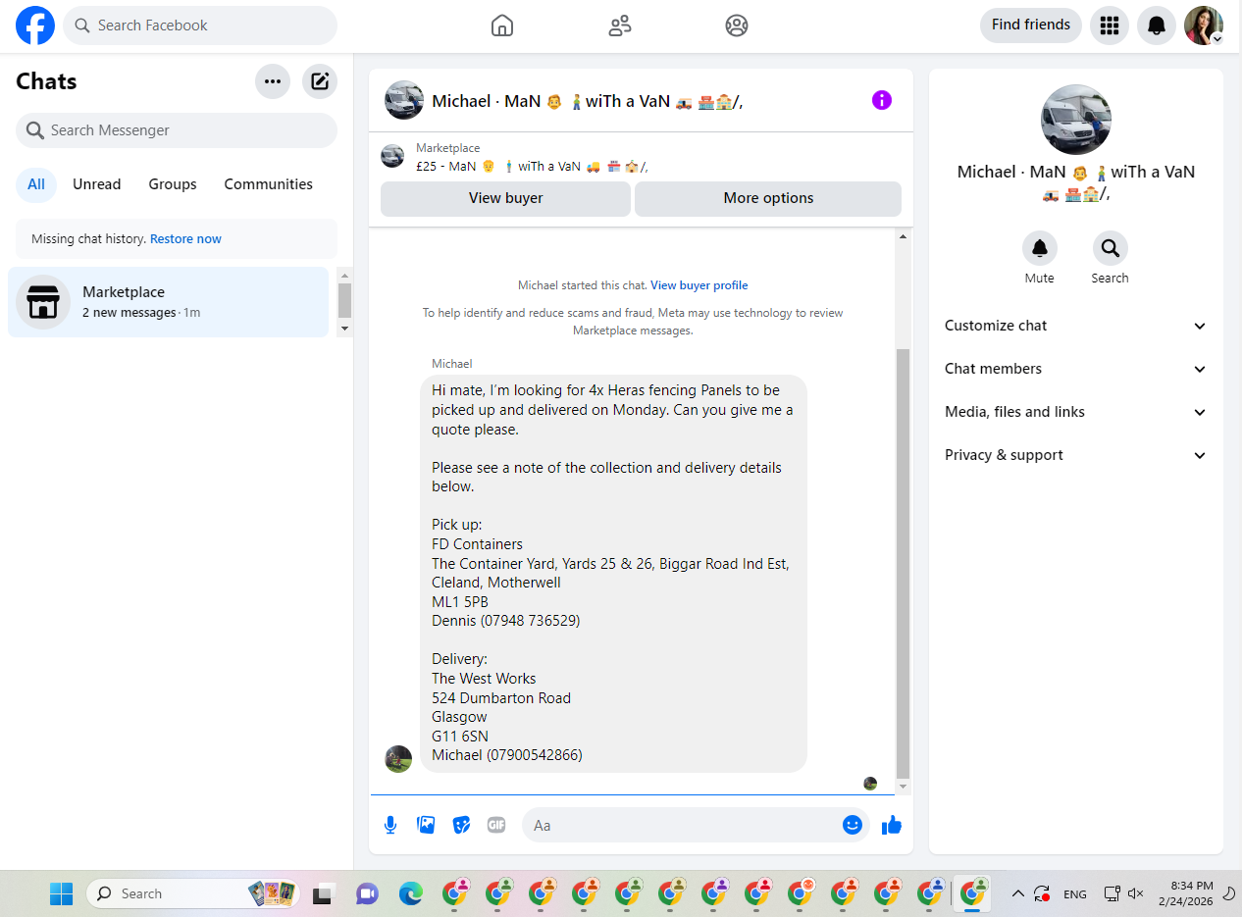Open the emoji picker smiley
The width and height of the screenshot is (1242, 917).
[853, 825]
